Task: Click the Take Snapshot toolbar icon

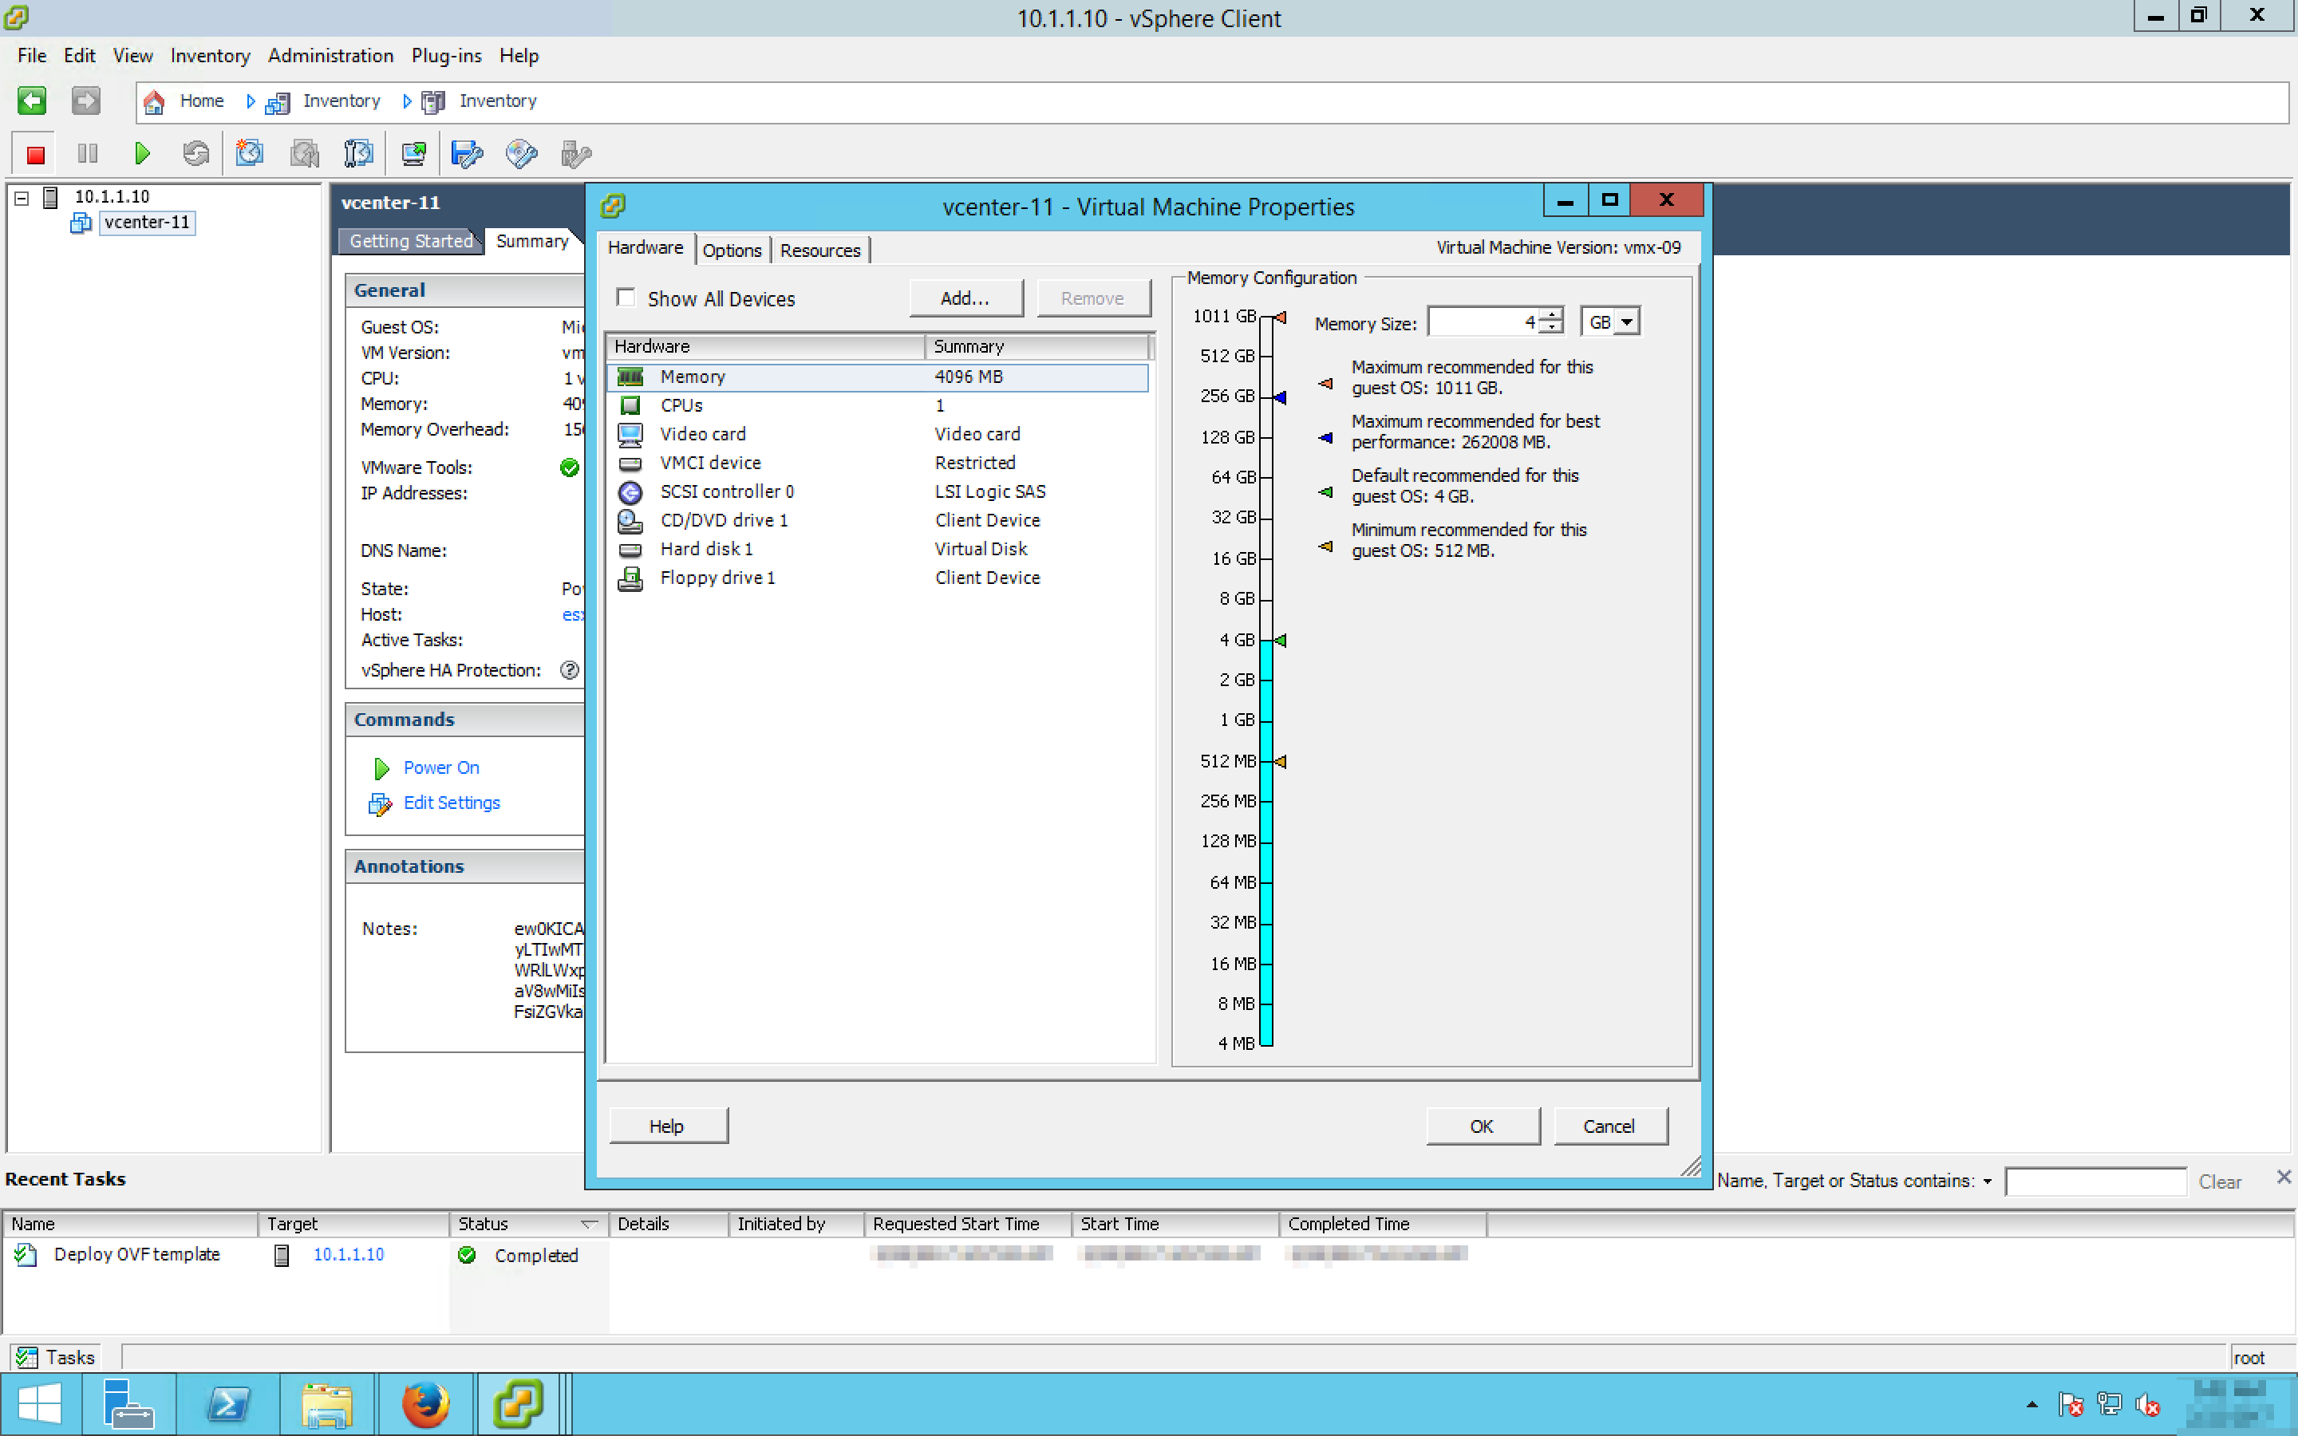Action: click(x=250, y=154)
